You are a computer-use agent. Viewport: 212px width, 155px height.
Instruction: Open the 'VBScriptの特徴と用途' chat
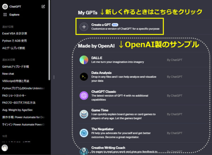16,81
